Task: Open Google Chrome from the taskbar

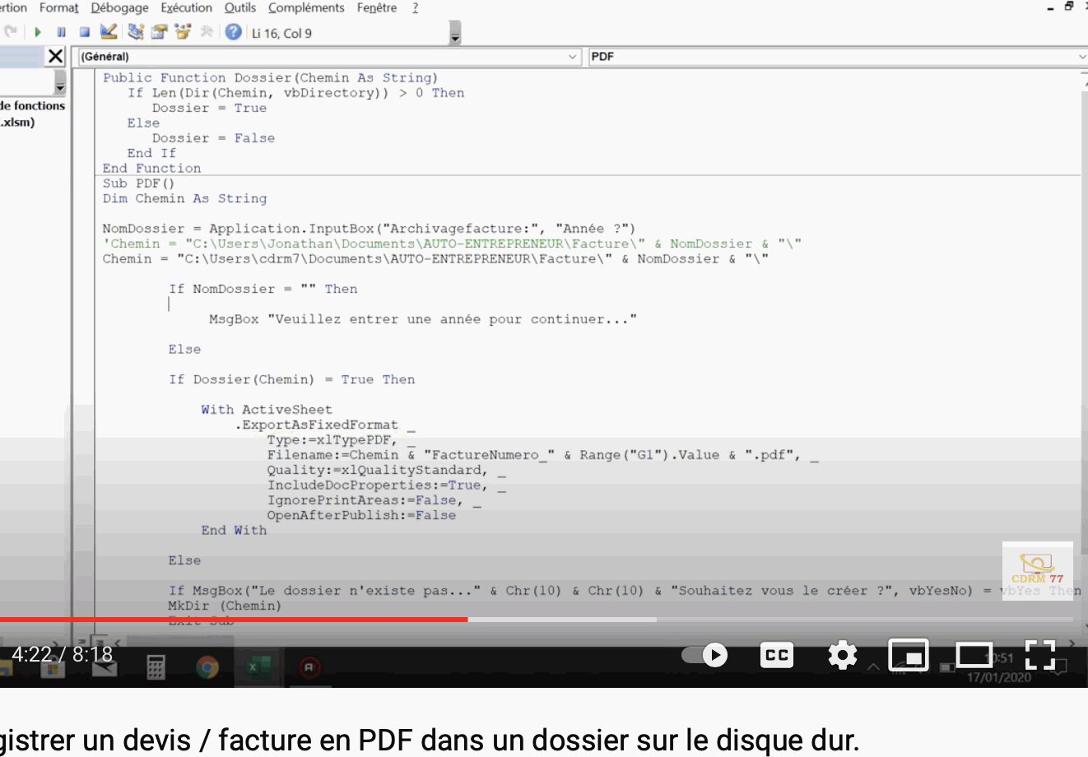Action: click(x=207, y=667)
